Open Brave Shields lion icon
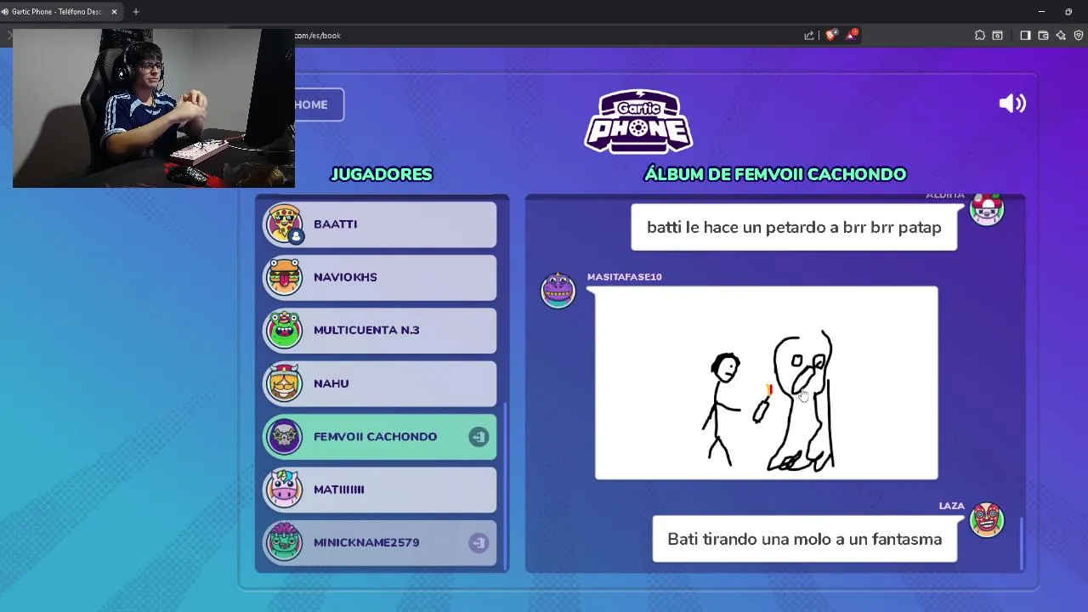The height and width of the screenshot is (612, 1088). point(830,35)
